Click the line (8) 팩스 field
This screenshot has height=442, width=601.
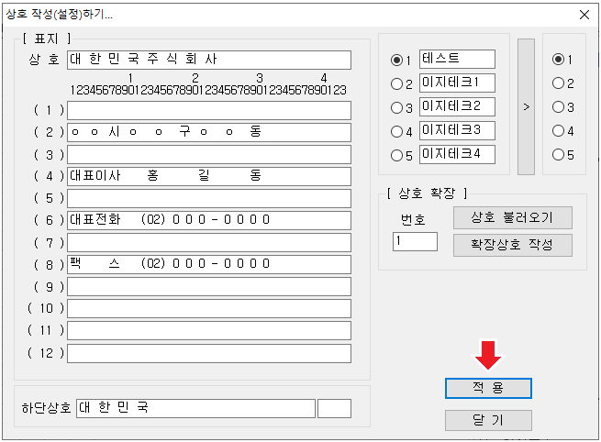[x=208, y=264]
